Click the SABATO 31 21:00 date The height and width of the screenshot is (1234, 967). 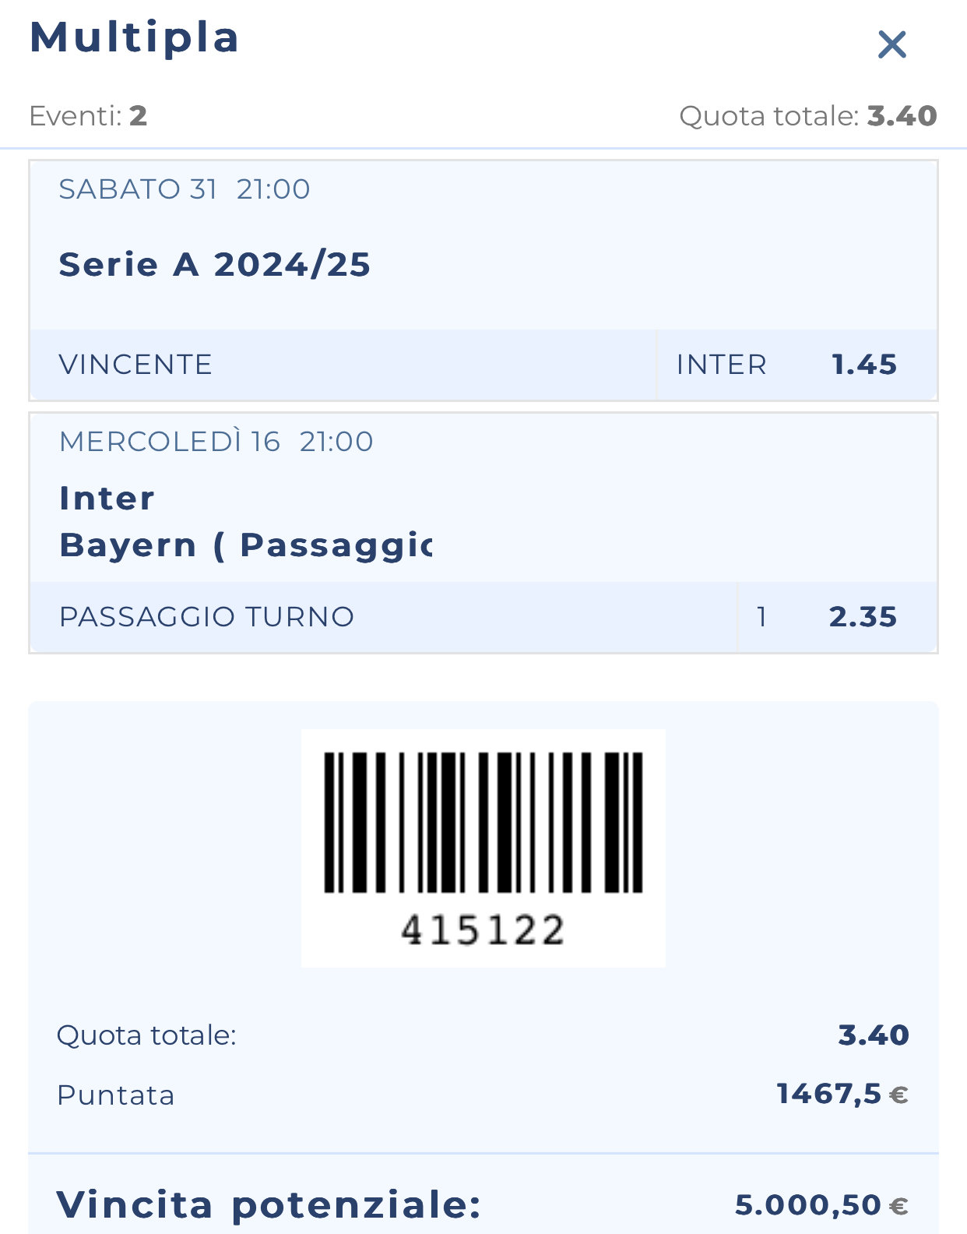click(185, 189)
